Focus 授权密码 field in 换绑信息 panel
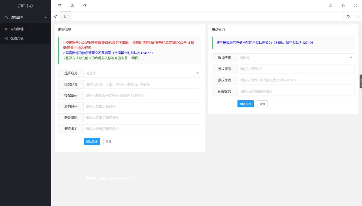The width and height of the screenshot is (362, 206). click(142, 96)
